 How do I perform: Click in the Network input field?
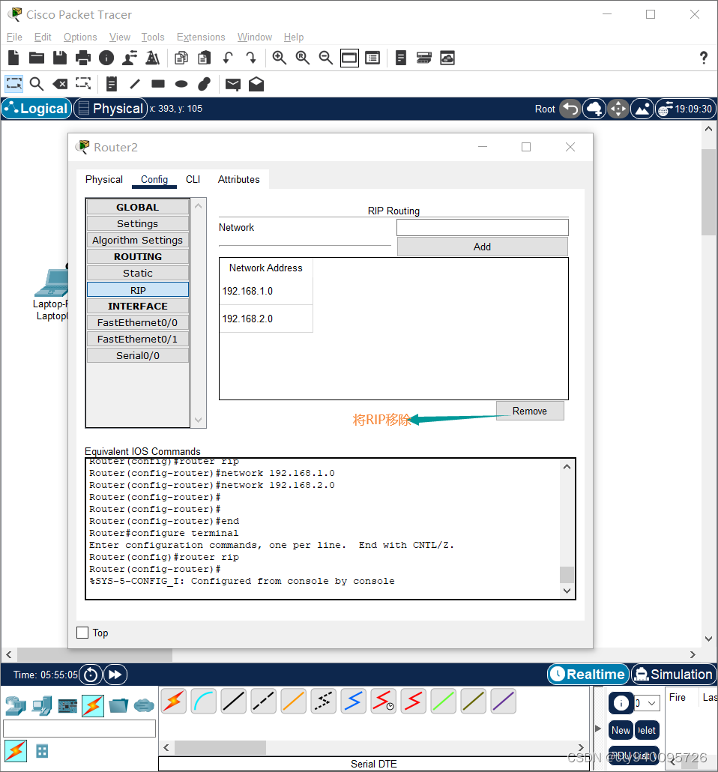point(482,227)
